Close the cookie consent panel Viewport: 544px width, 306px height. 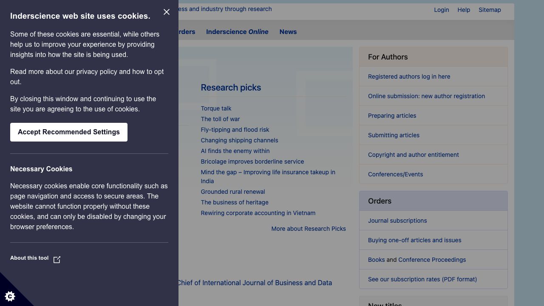[167, 12]
